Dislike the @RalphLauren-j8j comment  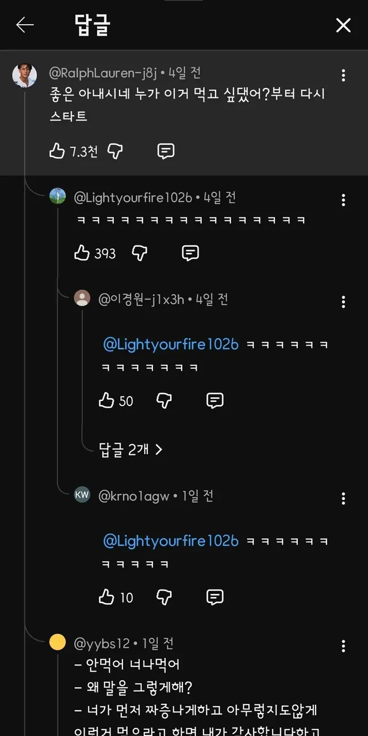116,151
